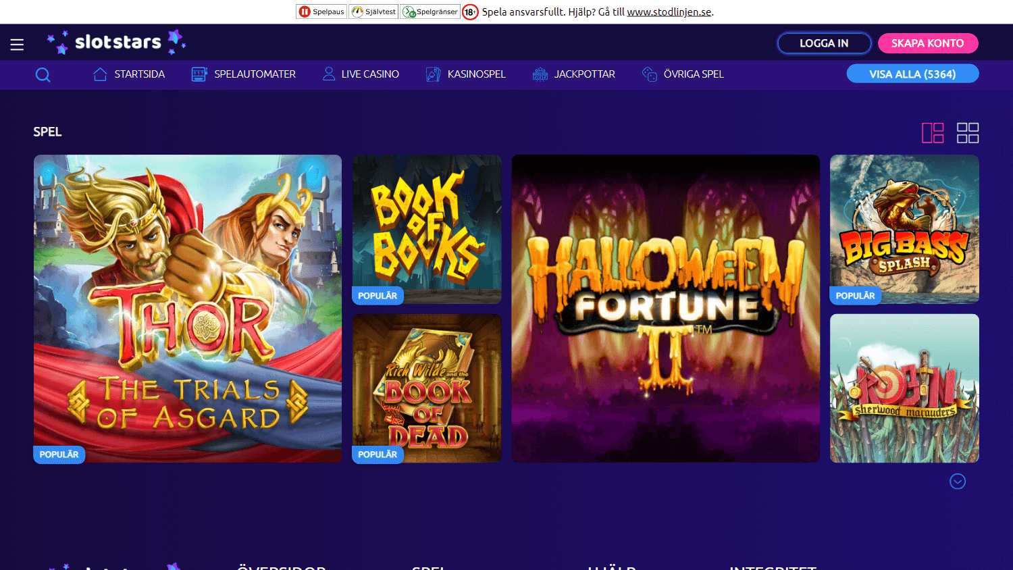Click the Slotstars logo
1013x570 pixels.
[116, 43]
